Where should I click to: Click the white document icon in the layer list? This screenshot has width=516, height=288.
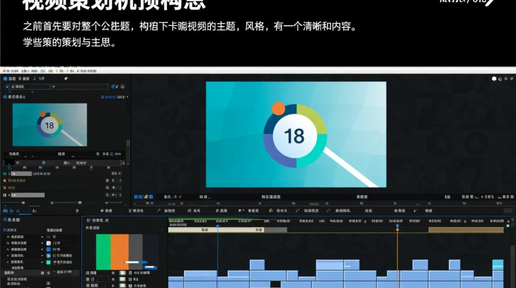pos(49,243)
